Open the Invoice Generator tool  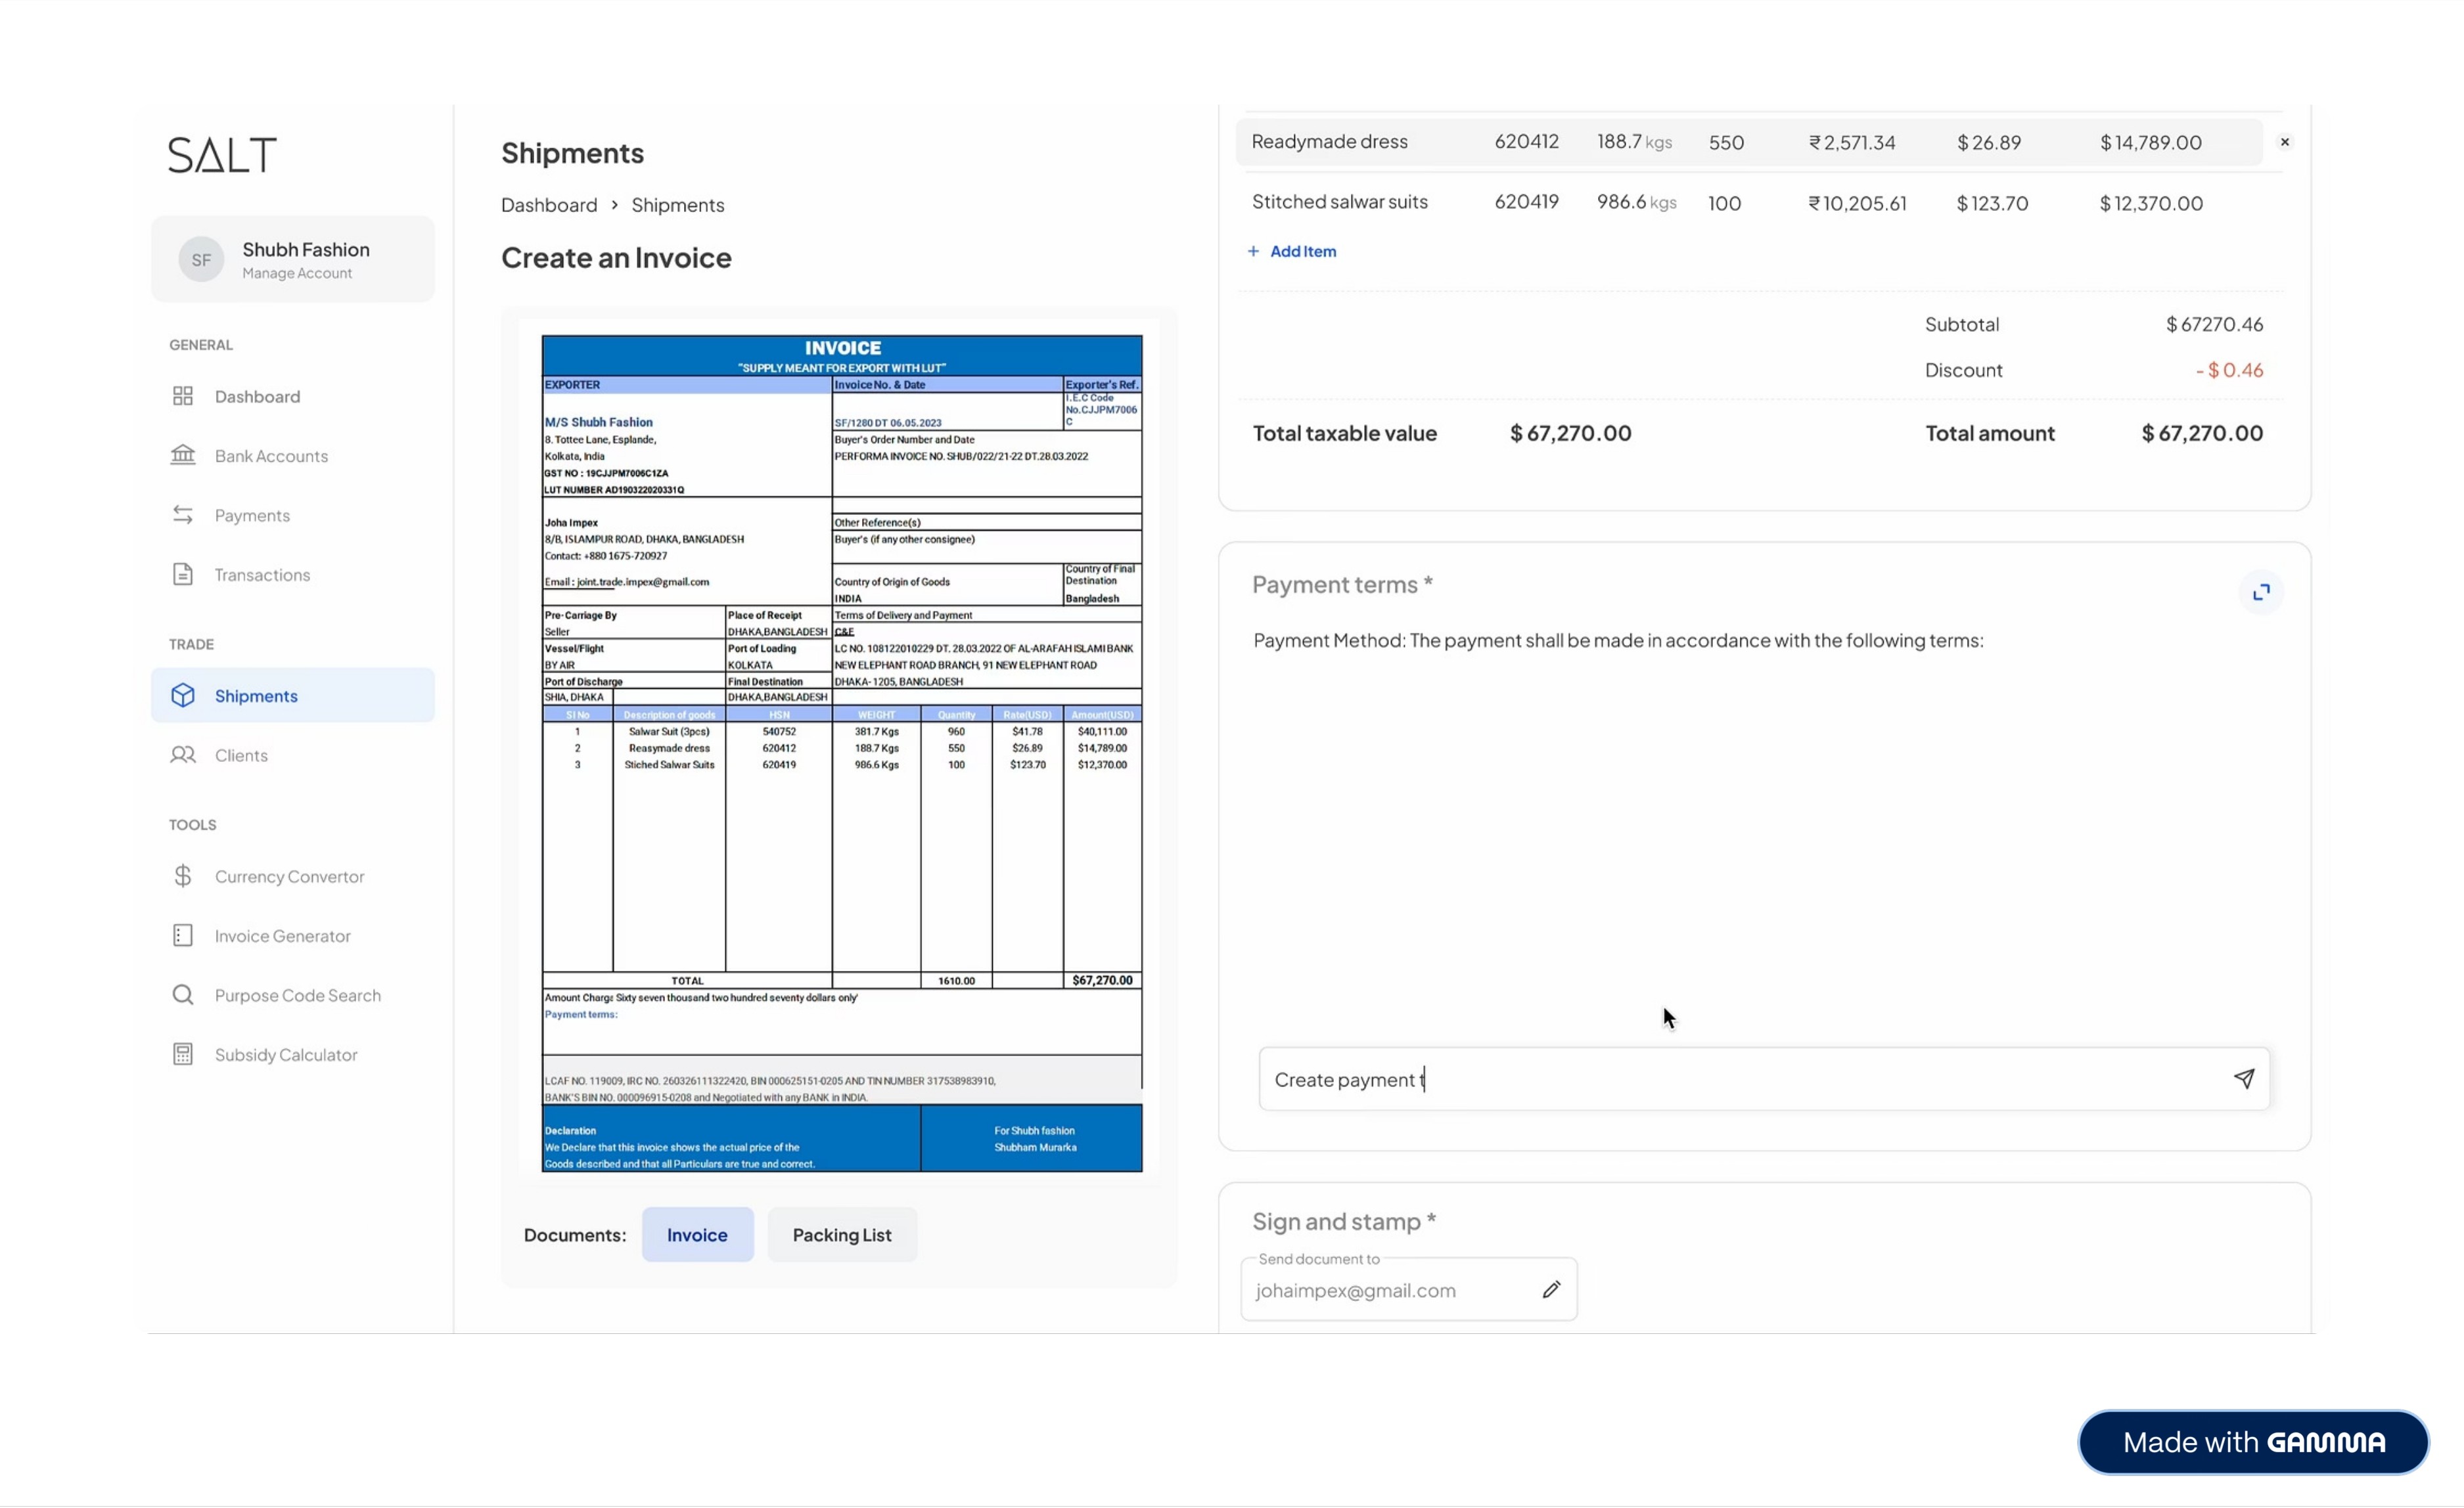(282, 935)
